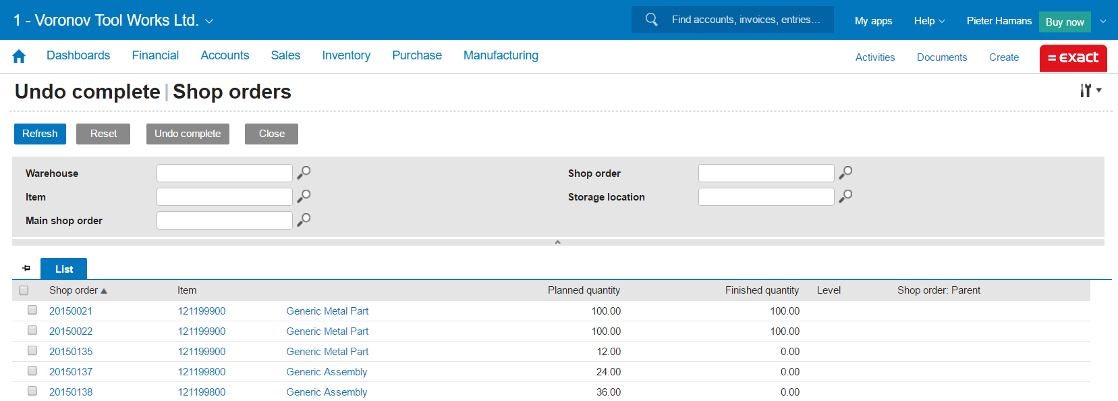This screenshot has height=401, width=1118.
Task: Tick the select-all checkbox in header
Action: (x=24, y=290)
